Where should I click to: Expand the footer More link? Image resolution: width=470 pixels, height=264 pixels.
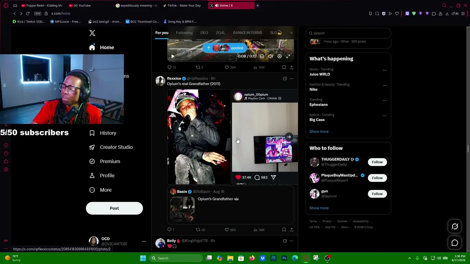(x=345, y=227)
